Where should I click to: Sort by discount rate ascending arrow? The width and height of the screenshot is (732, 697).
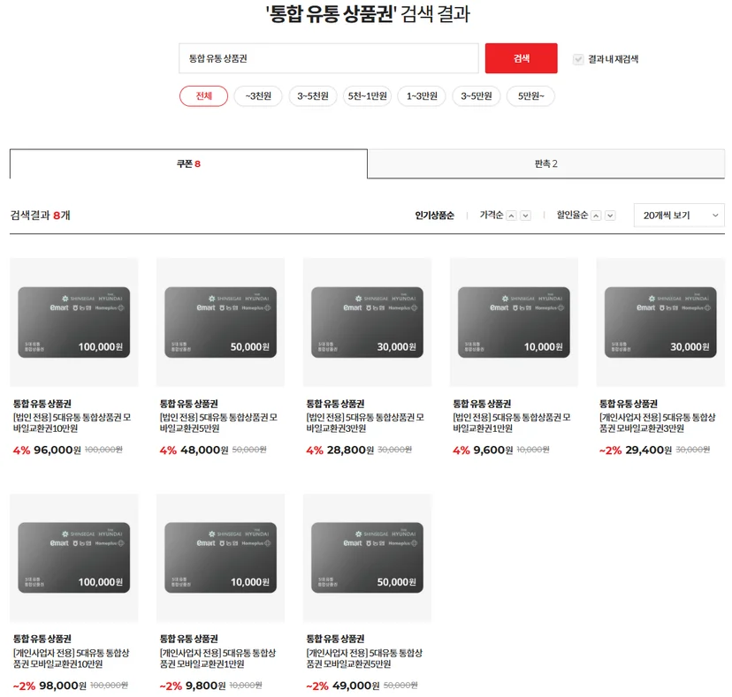tap(596, 216)
